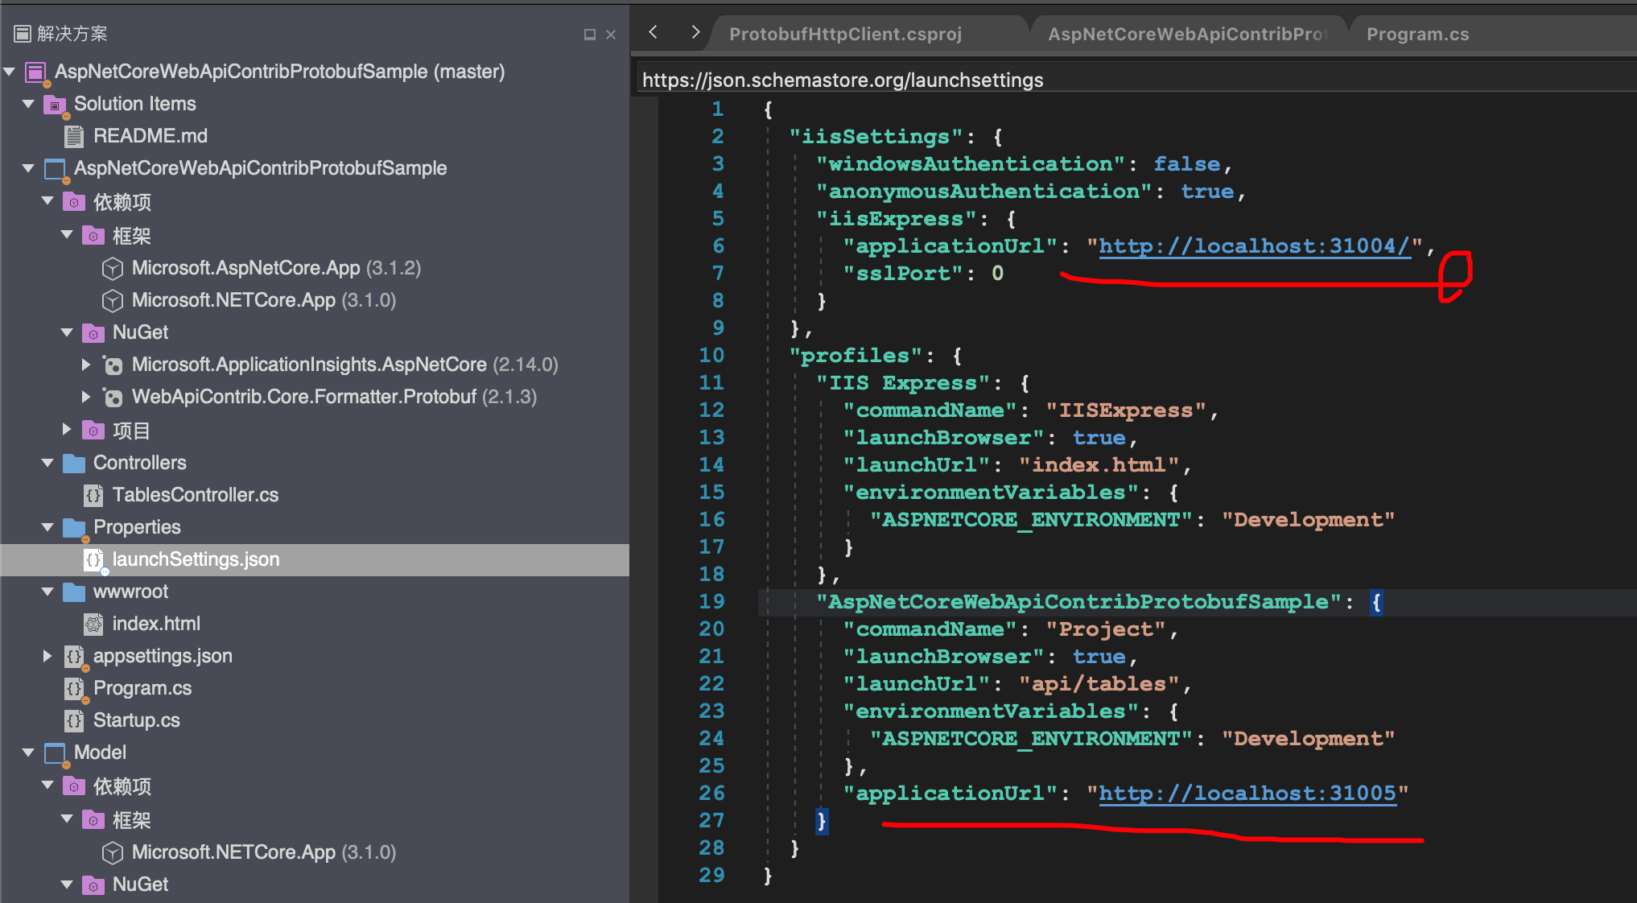Collapse the Properties folder
This screenshot has height=903, width=1637.
pyautogui.click(x=47, y=527)
